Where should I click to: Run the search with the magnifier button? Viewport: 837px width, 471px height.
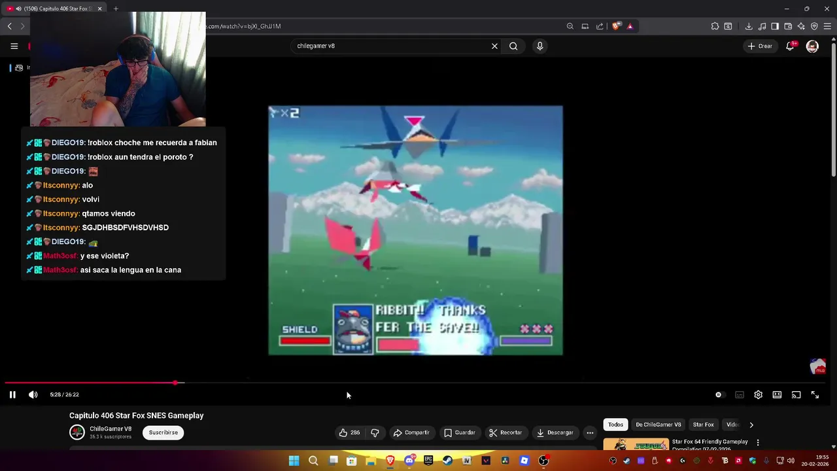point(513,46)
